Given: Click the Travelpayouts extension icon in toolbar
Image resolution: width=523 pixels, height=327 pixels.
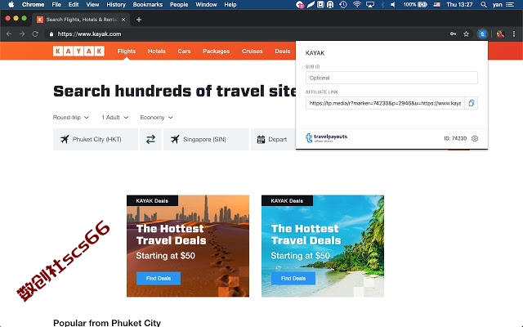Looking at the screenshot, I should 482,34.
